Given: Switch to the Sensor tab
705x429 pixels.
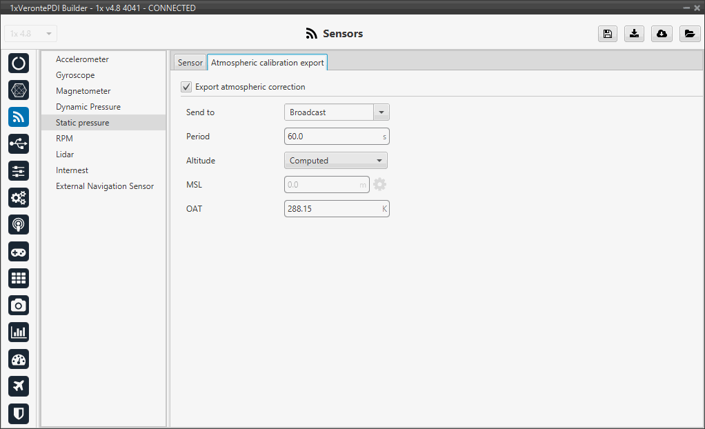Looking at the screenshot, I should 190,63.
